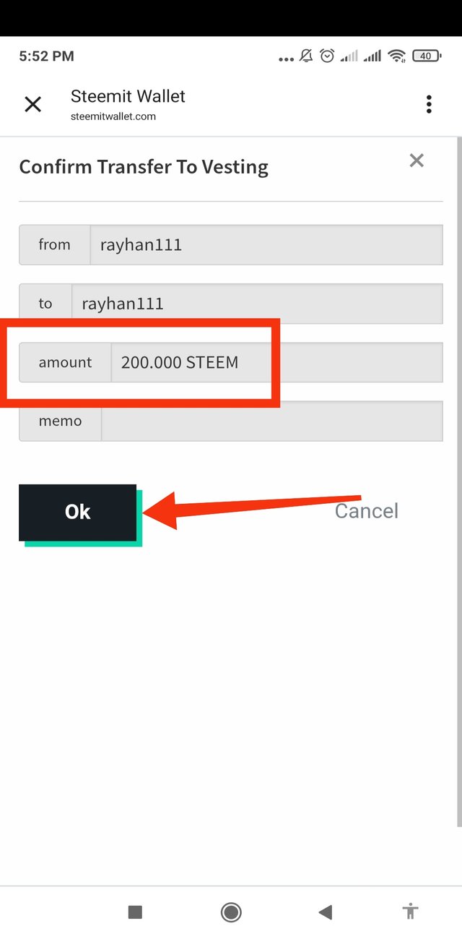
Task: Tap the Wi-Fi status icon
Action: click(396, 56)
